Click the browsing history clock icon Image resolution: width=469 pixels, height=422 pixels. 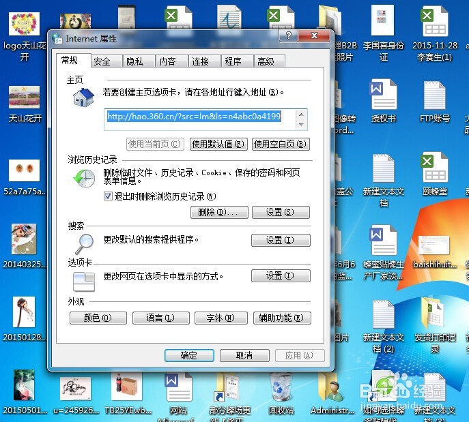[x=84, y=178]
